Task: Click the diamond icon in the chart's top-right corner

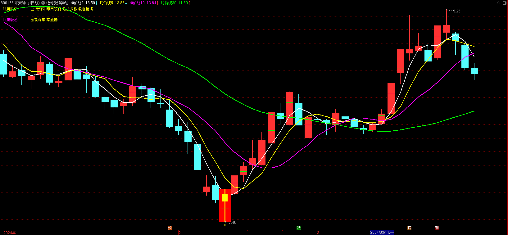Action: [x=499, y=3]
